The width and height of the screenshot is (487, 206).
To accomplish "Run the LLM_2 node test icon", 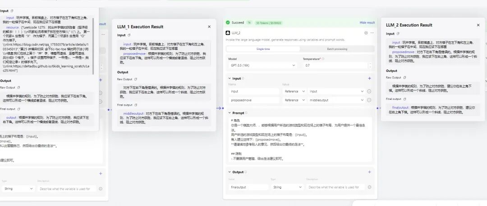I will [366, 33].
